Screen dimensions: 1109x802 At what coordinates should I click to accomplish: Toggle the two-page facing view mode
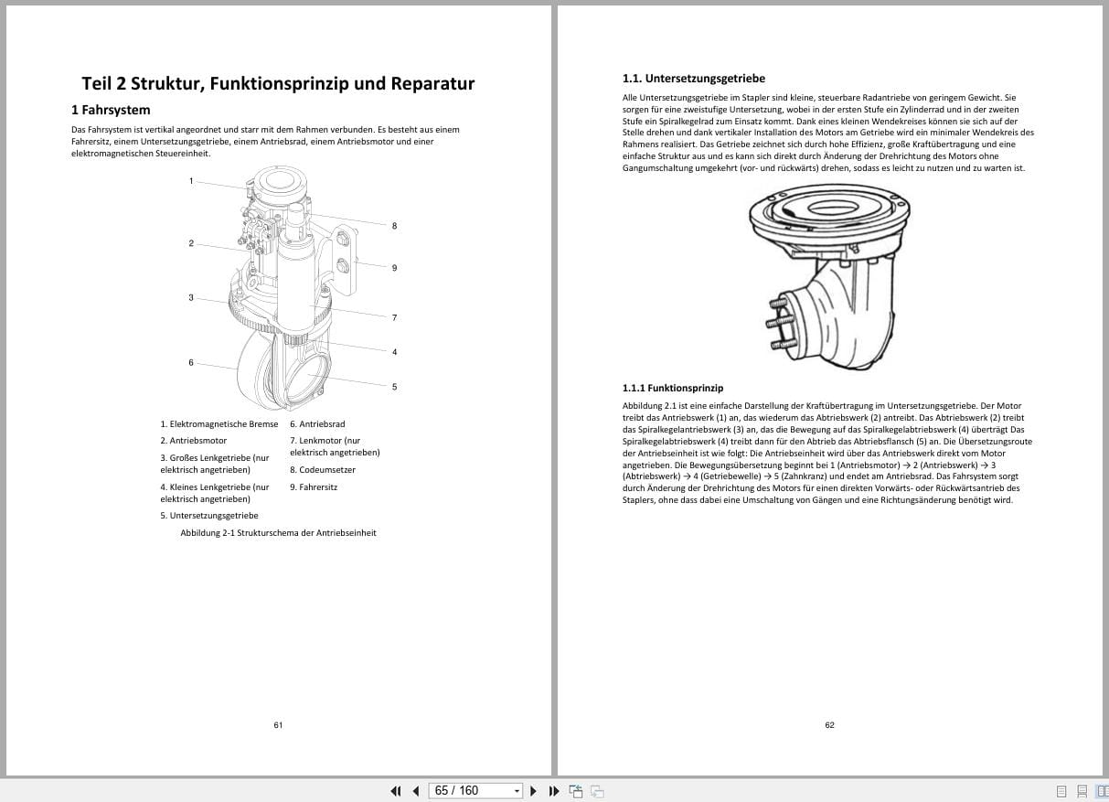(x=1104, y=790)
